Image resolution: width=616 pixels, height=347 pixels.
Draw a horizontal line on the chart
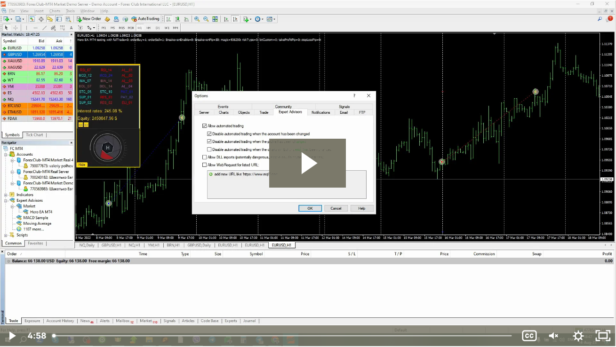click(35, 28)
